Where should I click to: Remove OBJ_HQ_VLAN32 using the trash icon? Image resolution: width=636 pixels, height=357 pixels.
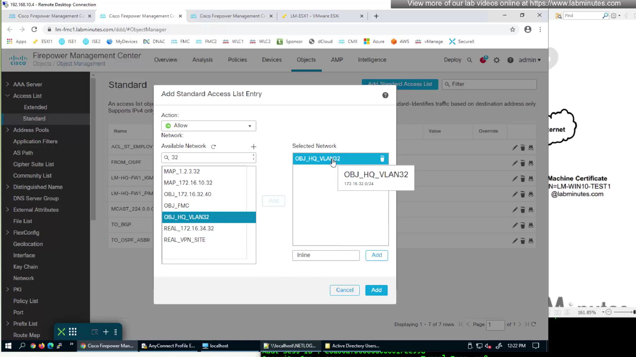point(382,159)
